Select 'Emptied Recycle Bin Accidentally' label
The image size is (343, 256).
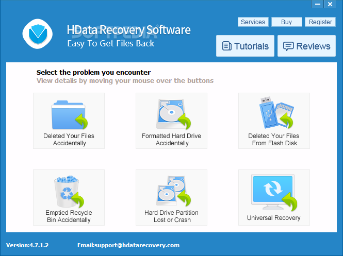click(x=69, y=216)
